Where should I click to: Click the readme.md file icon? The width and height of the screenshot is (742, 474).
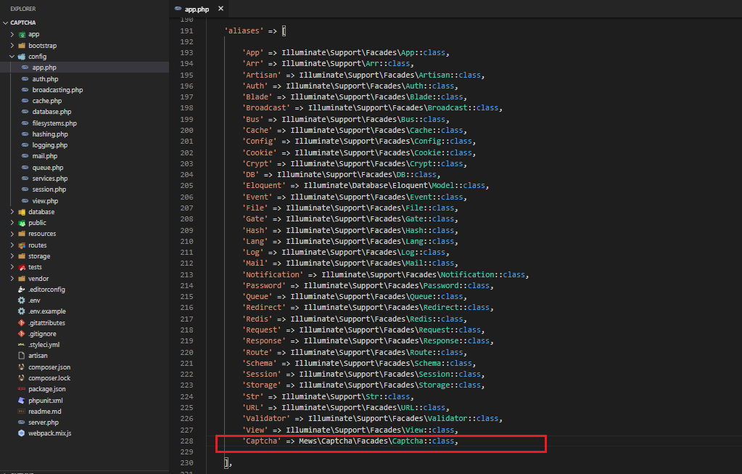(22, 411)
